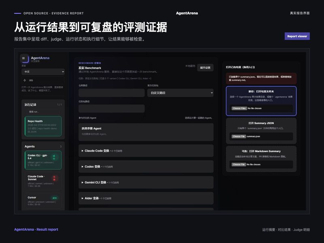Click the Agents section title
This screenshot has width=324, height=243.
[30, 146]
